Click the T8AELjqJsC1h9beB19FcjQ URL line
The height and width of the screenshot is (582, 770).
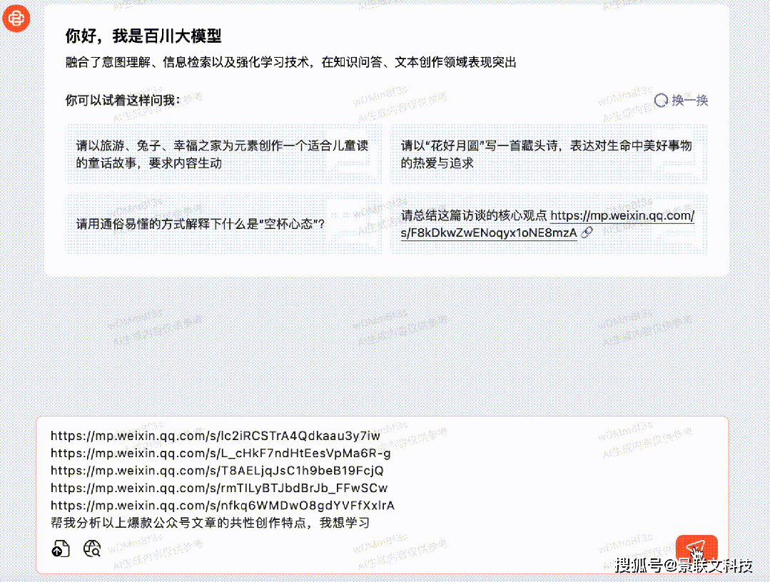click(217, 471)
